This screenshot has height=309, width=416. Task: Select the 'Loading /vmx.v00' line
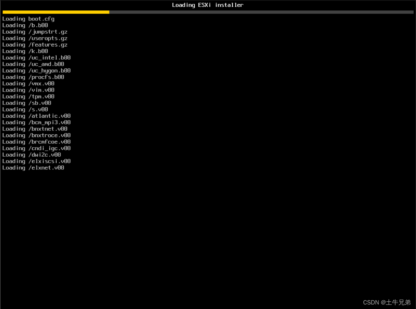click(28, 84)
